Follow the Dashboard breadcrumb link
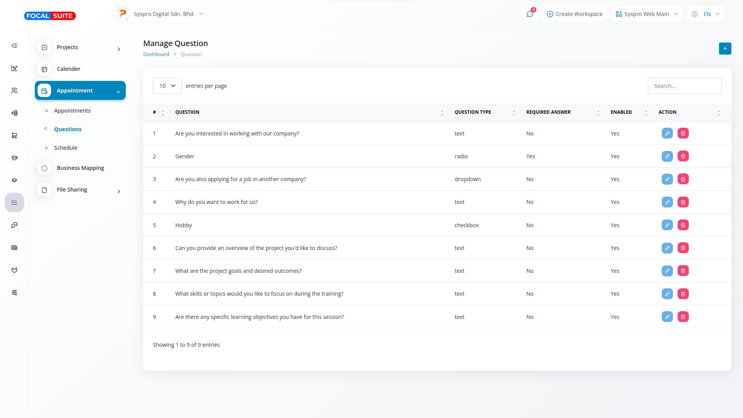Image resolution: width=743 pixels, height=418 pixels. pos(156,54)
